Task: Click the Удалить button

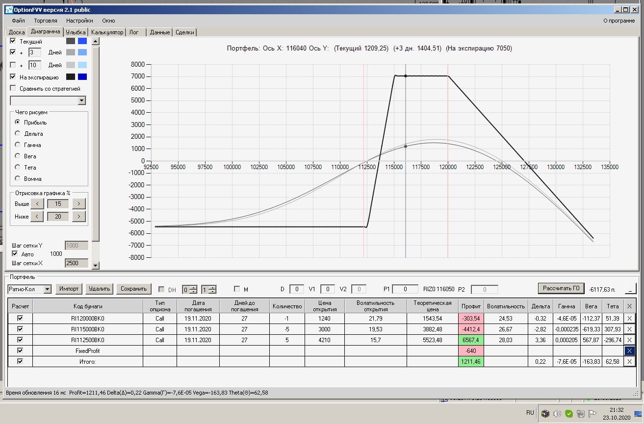Action: (x=100, y=289)
